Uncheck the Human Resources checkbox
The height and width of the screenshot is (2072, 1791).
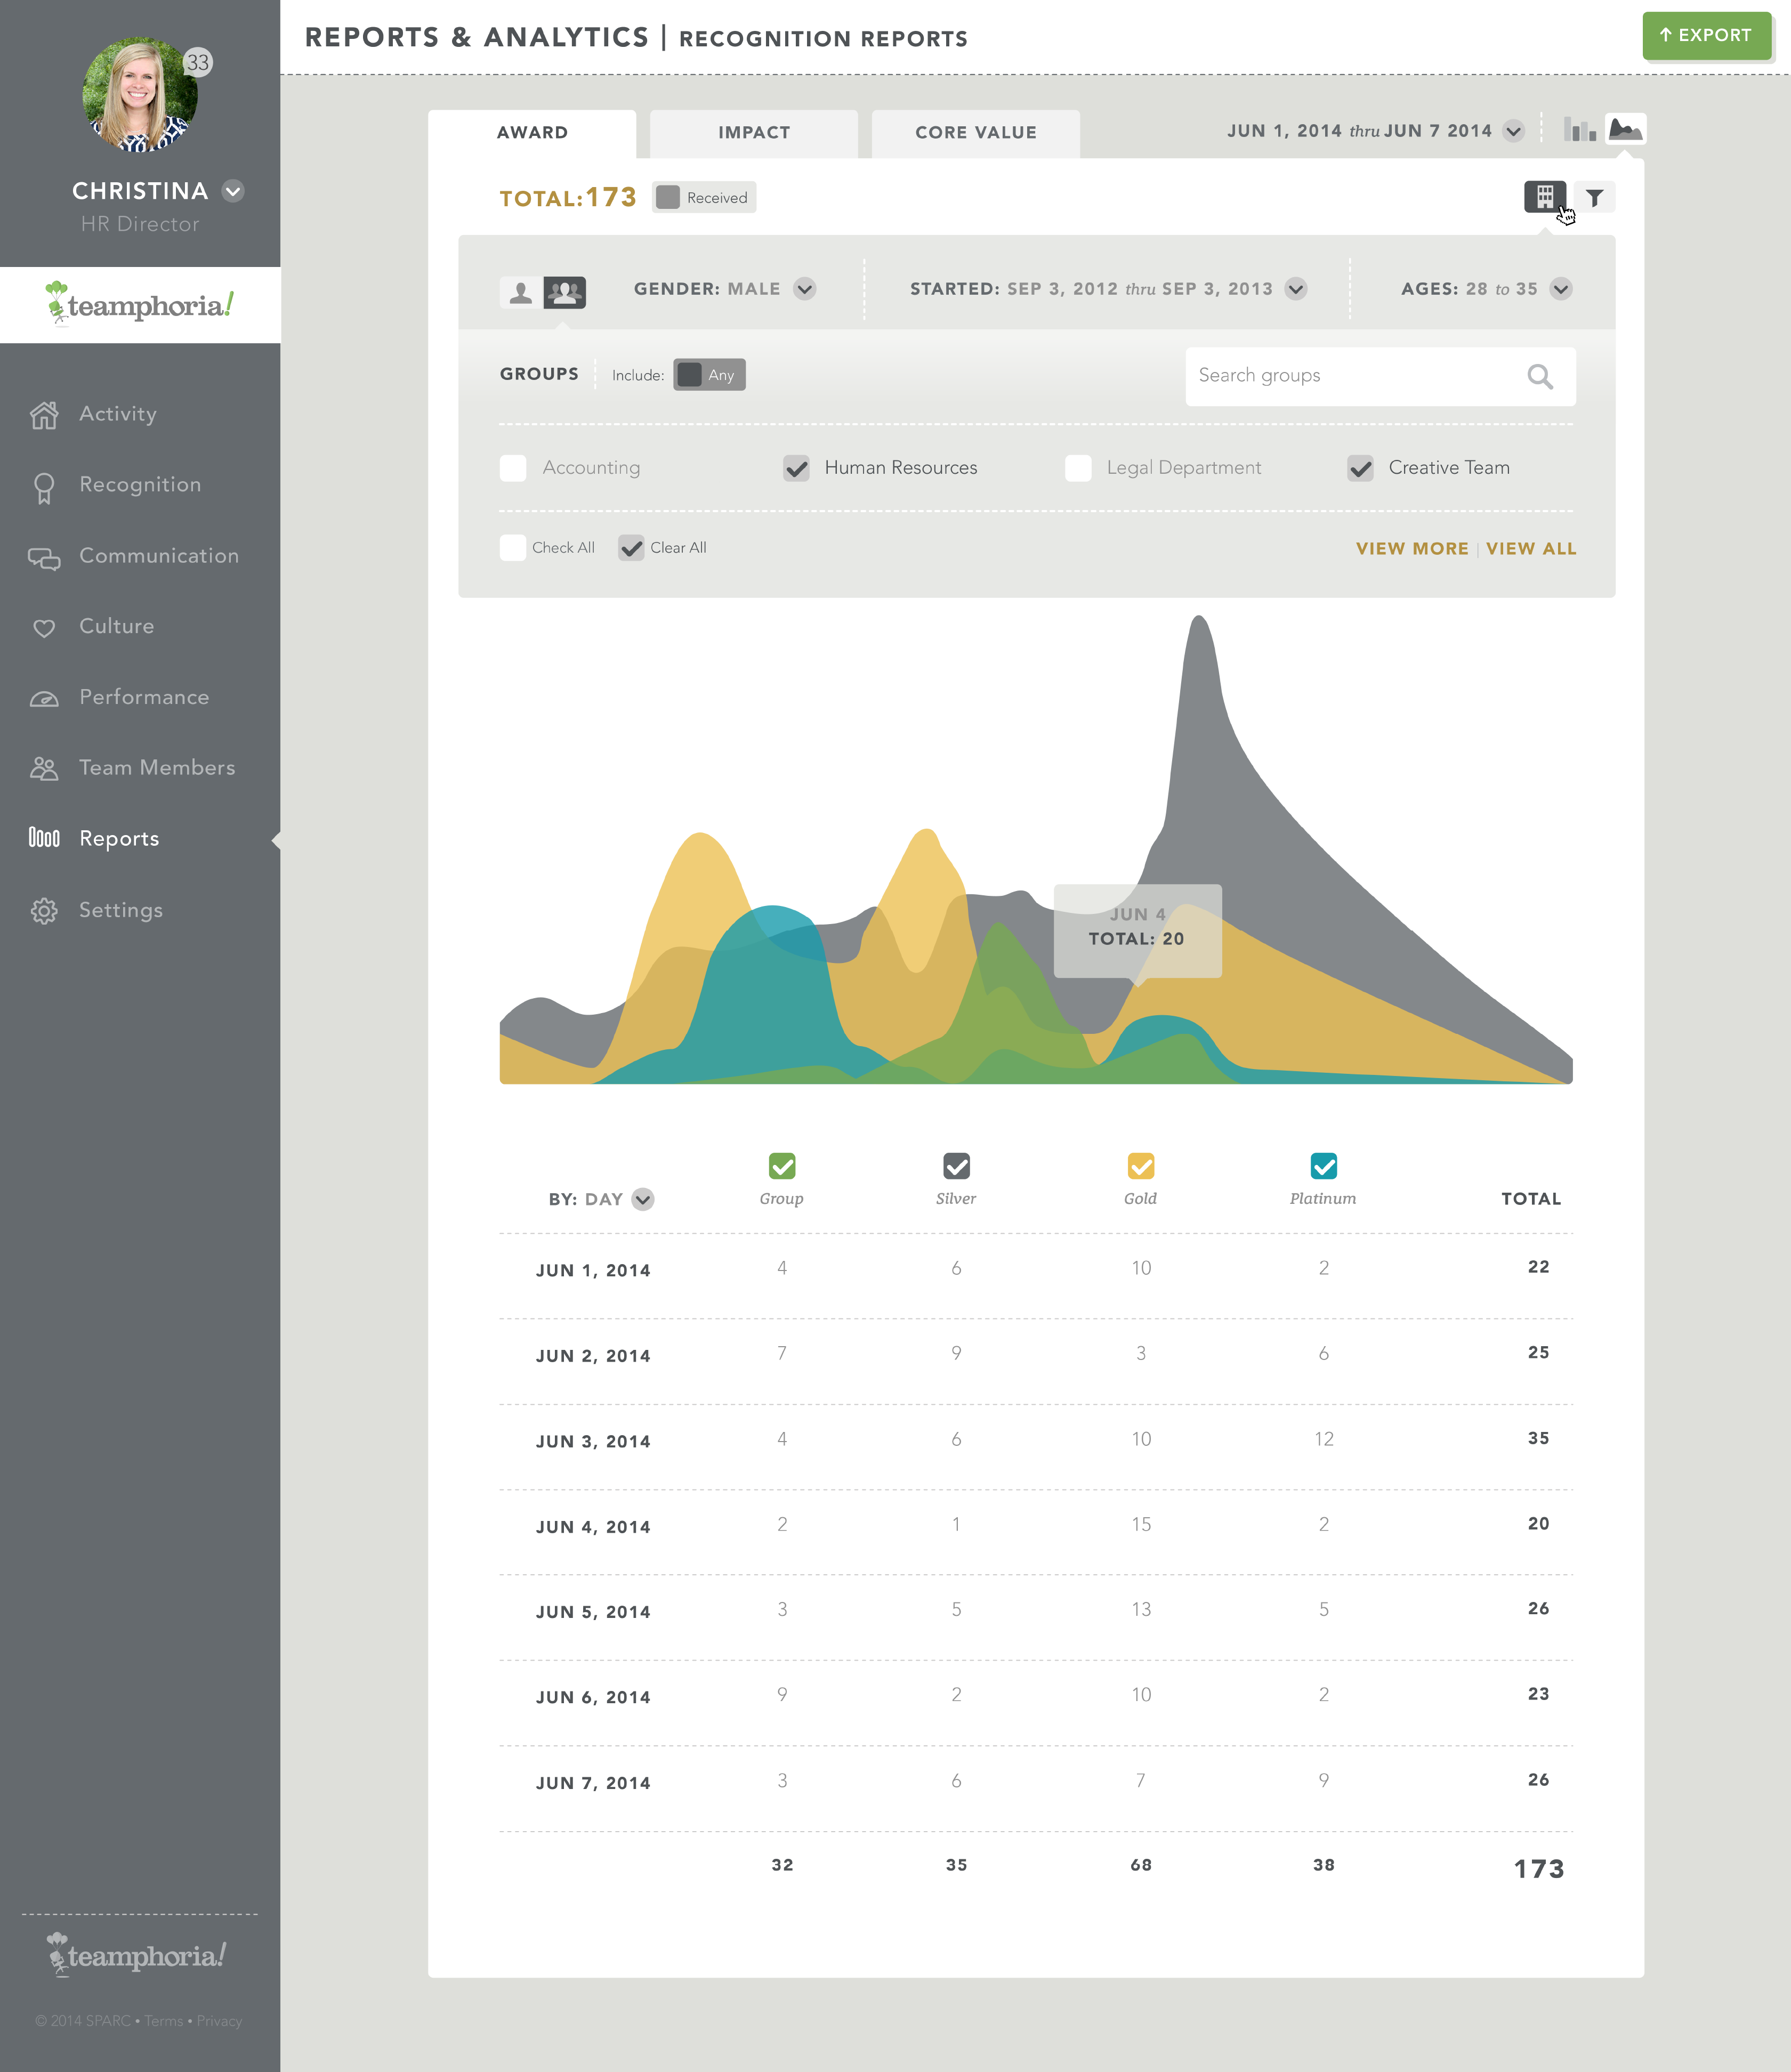coord(796,468)
